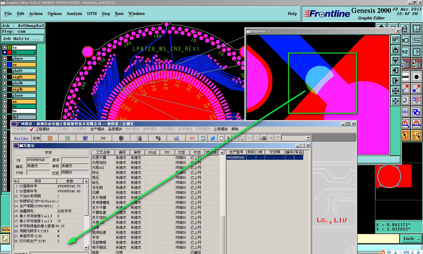Open the 生产模块 menu

(x=98, y=129)
